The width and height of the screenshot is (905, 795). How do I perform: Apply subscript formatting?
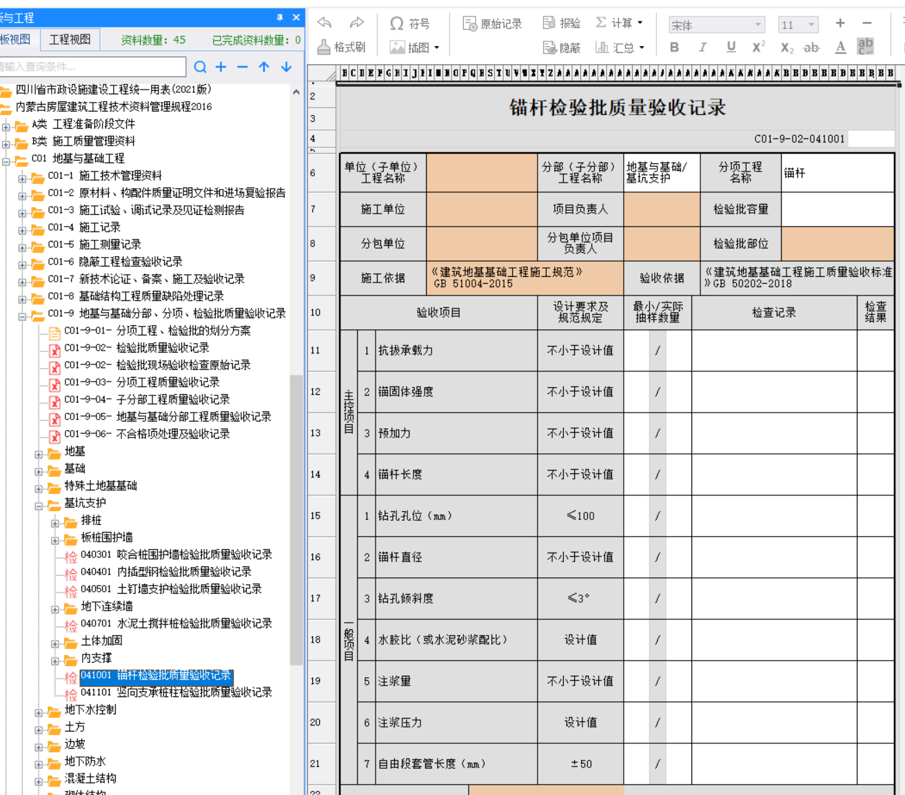pyautogui.click(x=786, y=48)
